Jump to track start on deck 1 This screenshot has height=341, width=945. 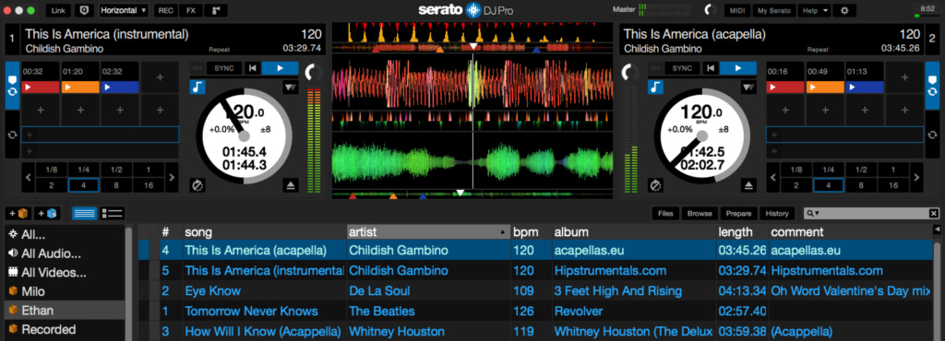pyautogui.click(x=252, y=68)
